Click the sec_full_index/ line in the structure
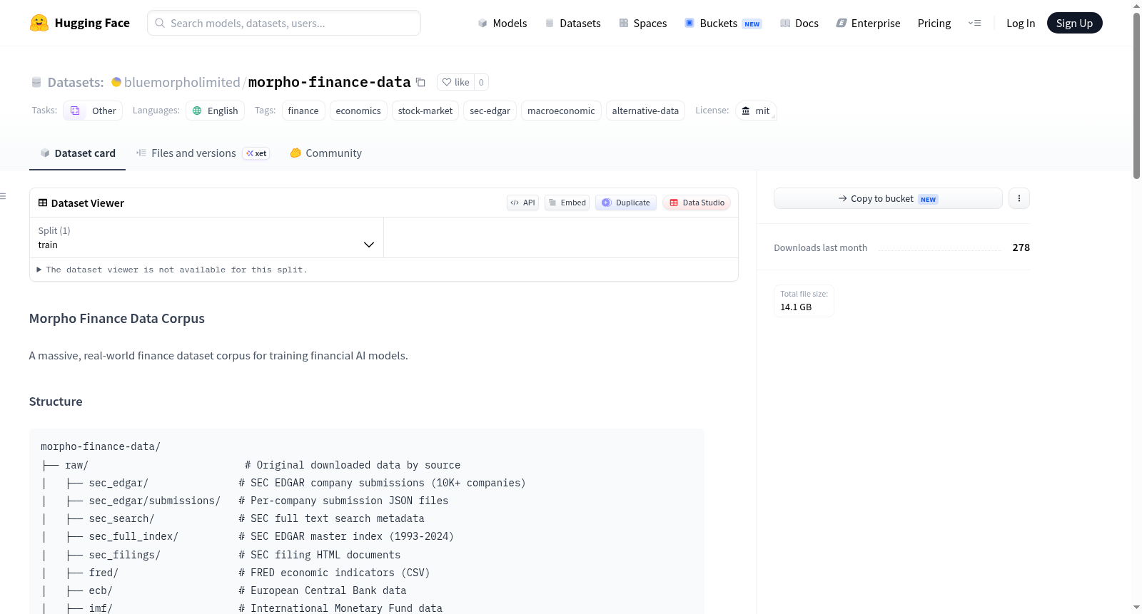1142x614 pixels. click(247, 536)
